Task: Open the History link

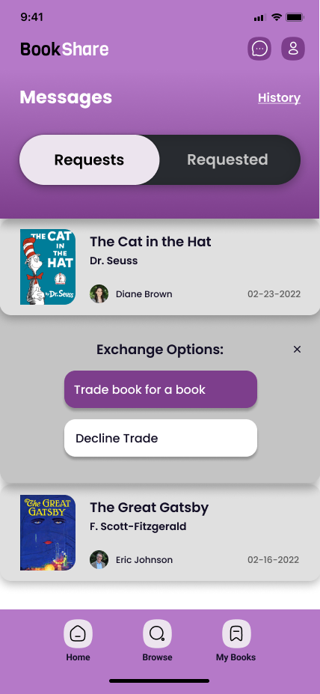Action: 280,98
